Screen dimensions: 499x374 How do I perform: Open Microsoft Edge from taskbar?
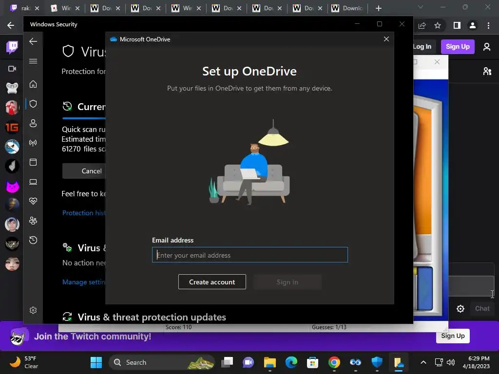click(291, 362)
